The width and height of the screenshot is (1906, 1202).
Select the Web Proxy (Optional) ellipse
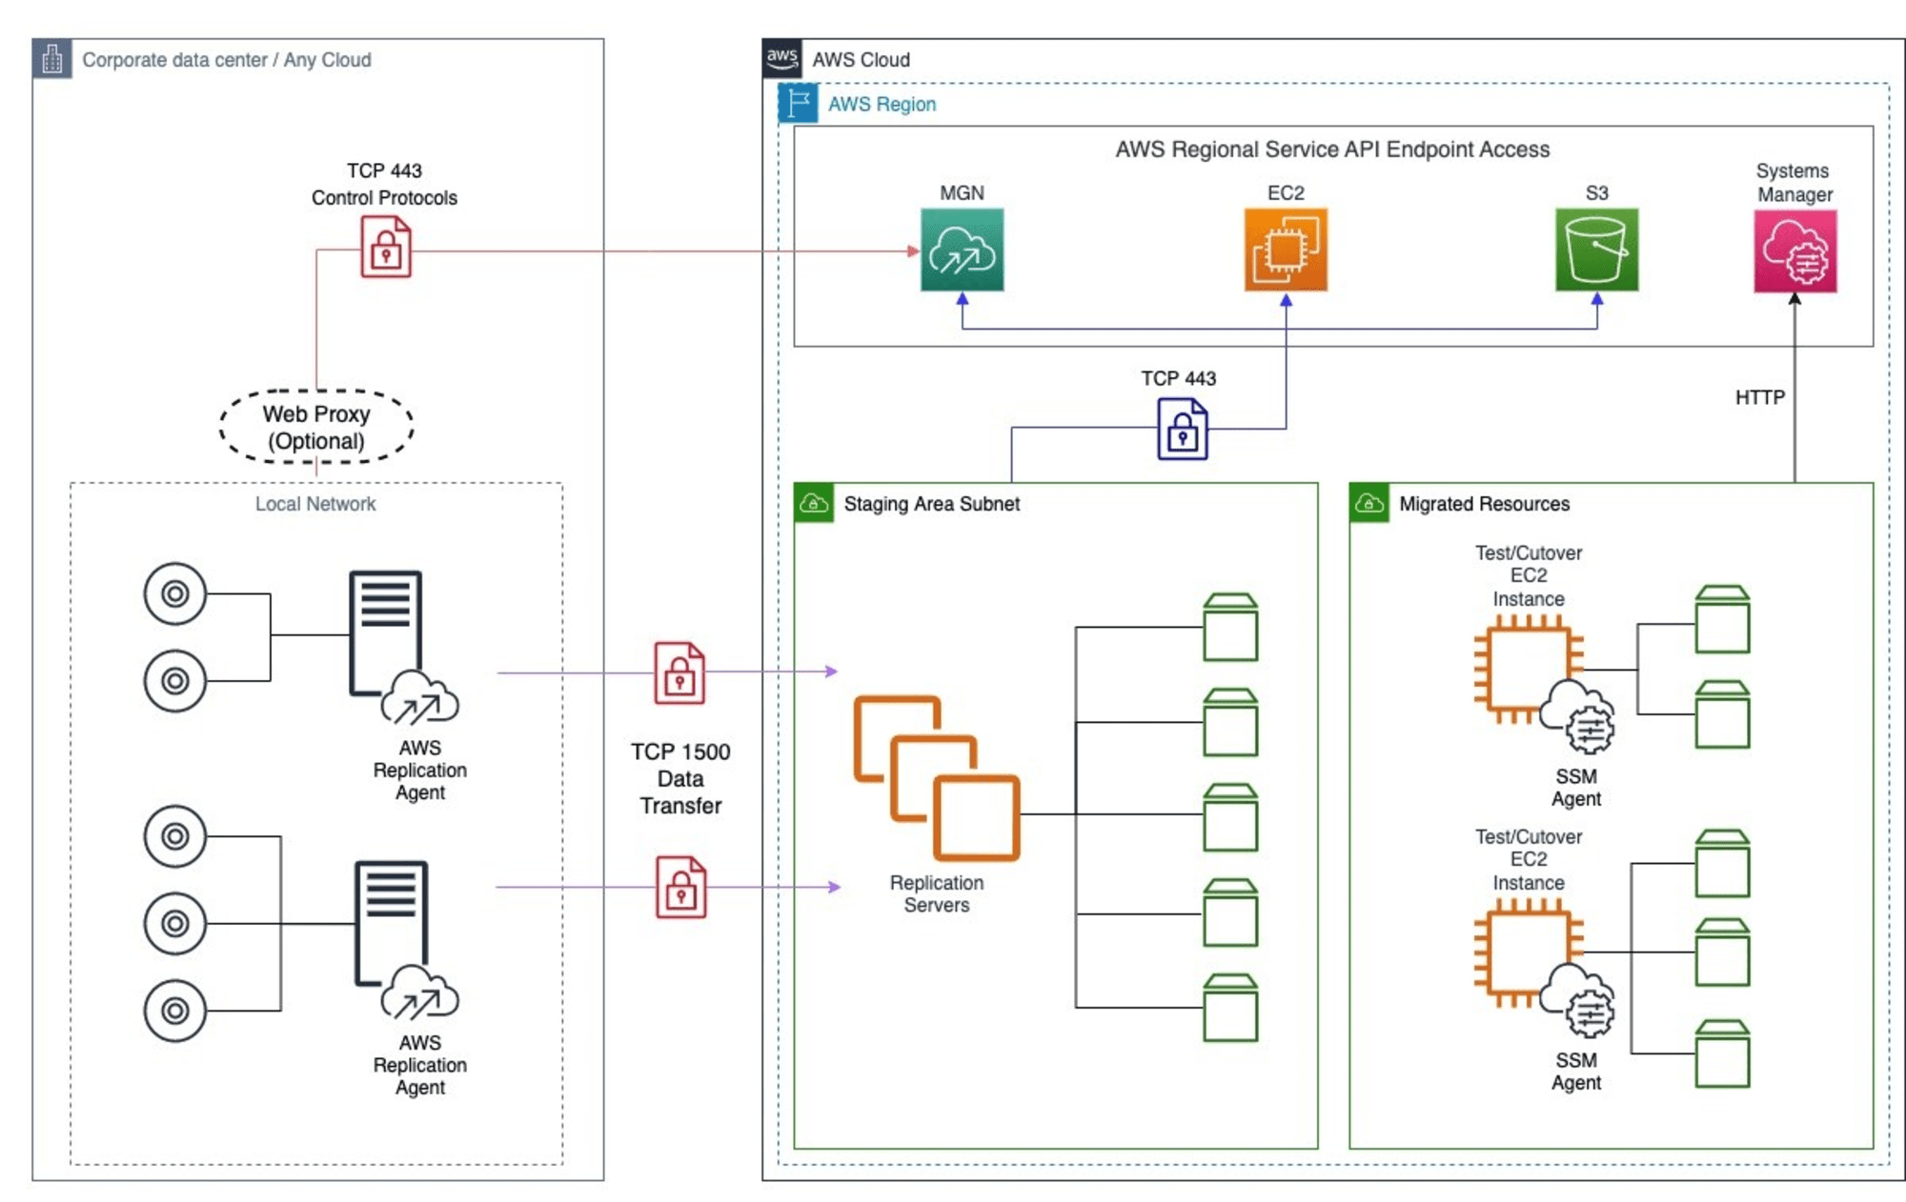[x=316, y=427]
